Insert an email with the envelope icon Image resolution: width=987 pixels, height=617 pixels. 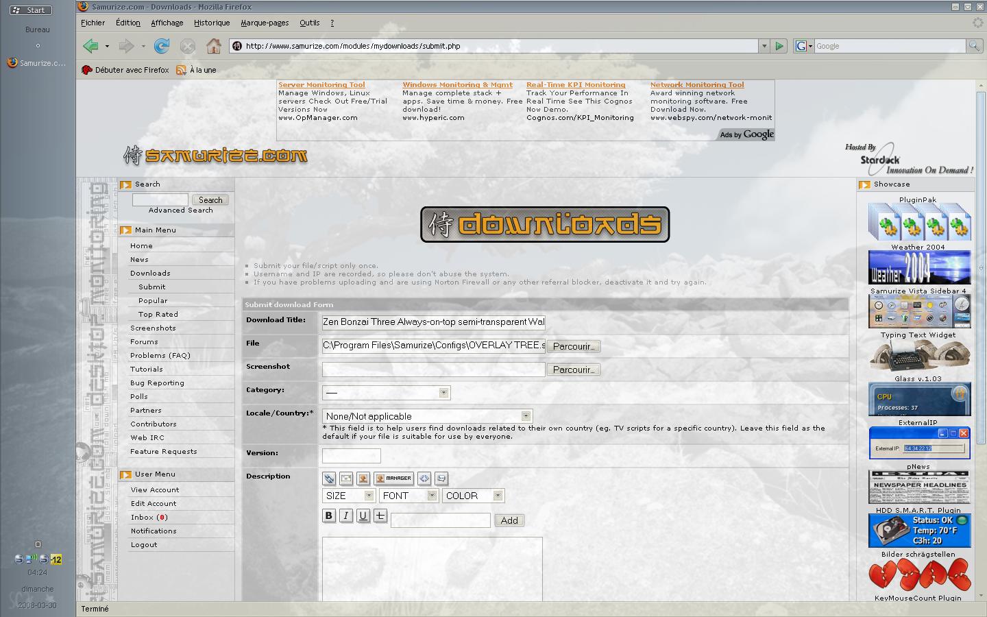[x=346, y=479]
